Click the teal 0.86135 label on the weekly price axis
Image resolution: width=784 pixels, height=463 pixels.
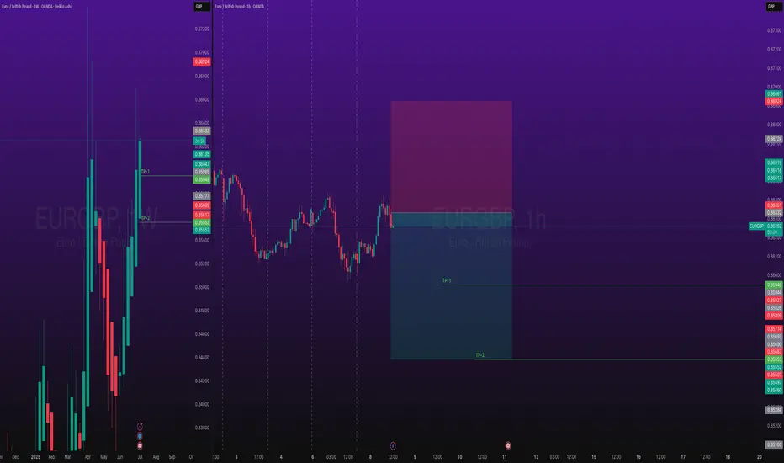[x=202, y=154]
